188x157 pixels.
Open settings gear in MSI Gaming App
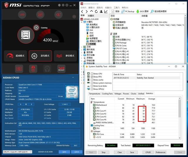63,5
